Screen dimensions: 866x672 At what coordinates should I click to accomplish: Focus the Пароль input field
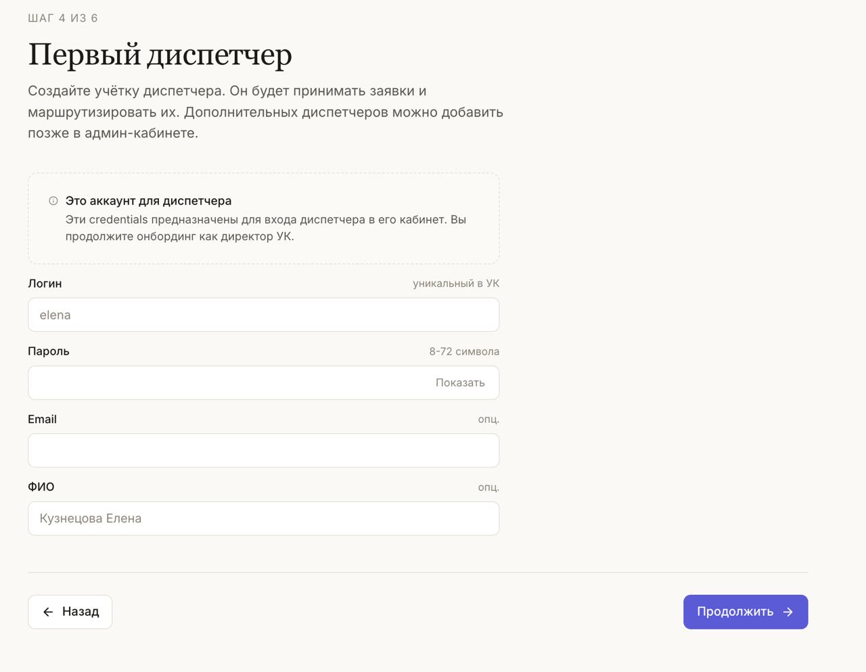(x=264, y=382)
